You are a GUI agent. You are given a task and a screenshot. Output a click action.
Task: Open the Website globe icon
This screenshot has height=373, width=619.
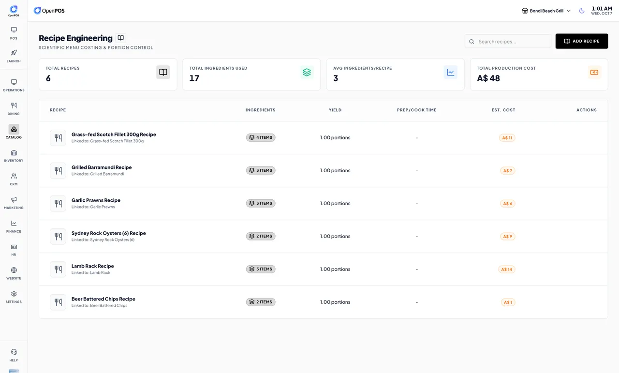click(x=14, y=270)
